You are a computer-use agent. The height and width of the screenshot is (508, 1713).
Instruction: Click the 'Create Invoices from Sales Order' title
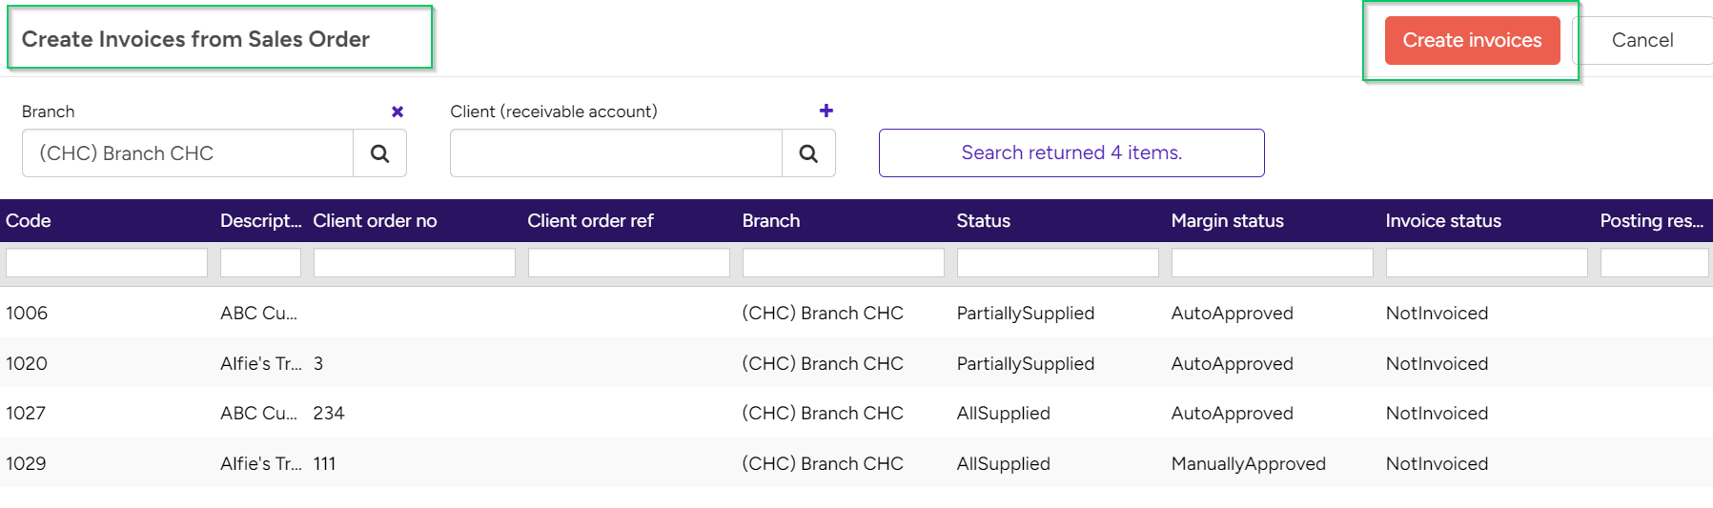(195, 39)
